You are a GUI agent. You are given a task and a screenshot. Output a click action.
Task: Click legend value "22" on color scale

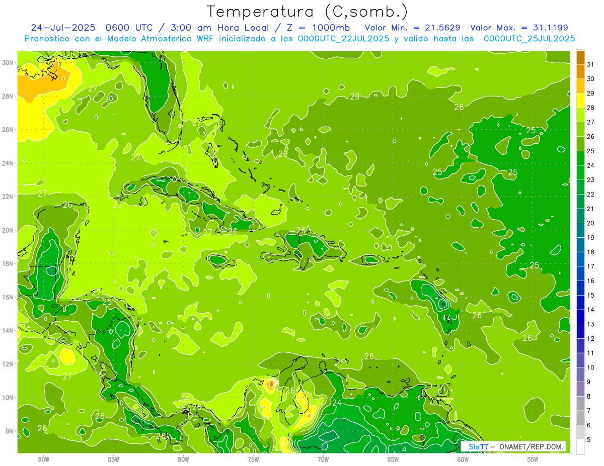(591, 194)
